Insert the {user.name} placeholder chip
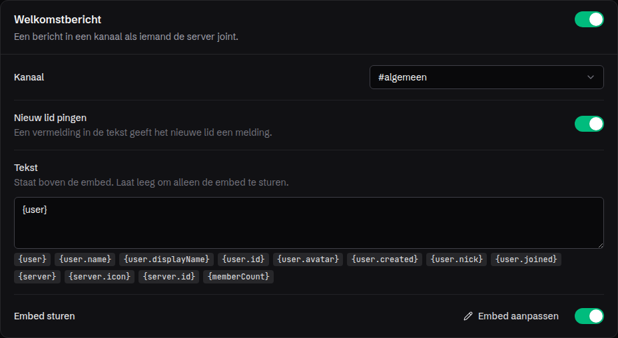 coord(85,259)
